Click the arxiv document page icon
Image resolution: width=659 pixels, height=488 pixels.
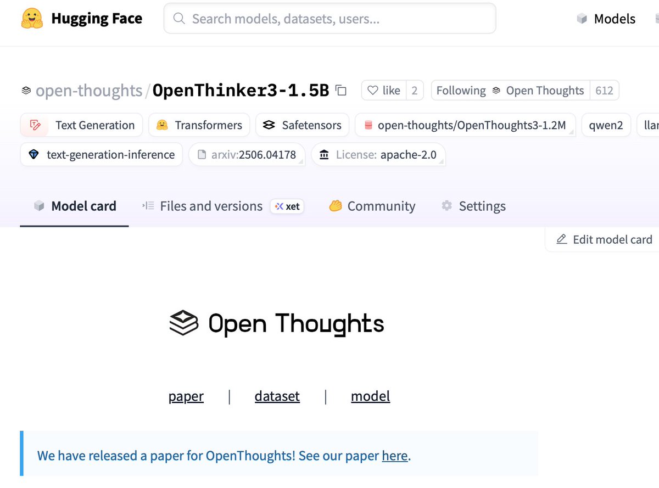(x=202, y=155)
